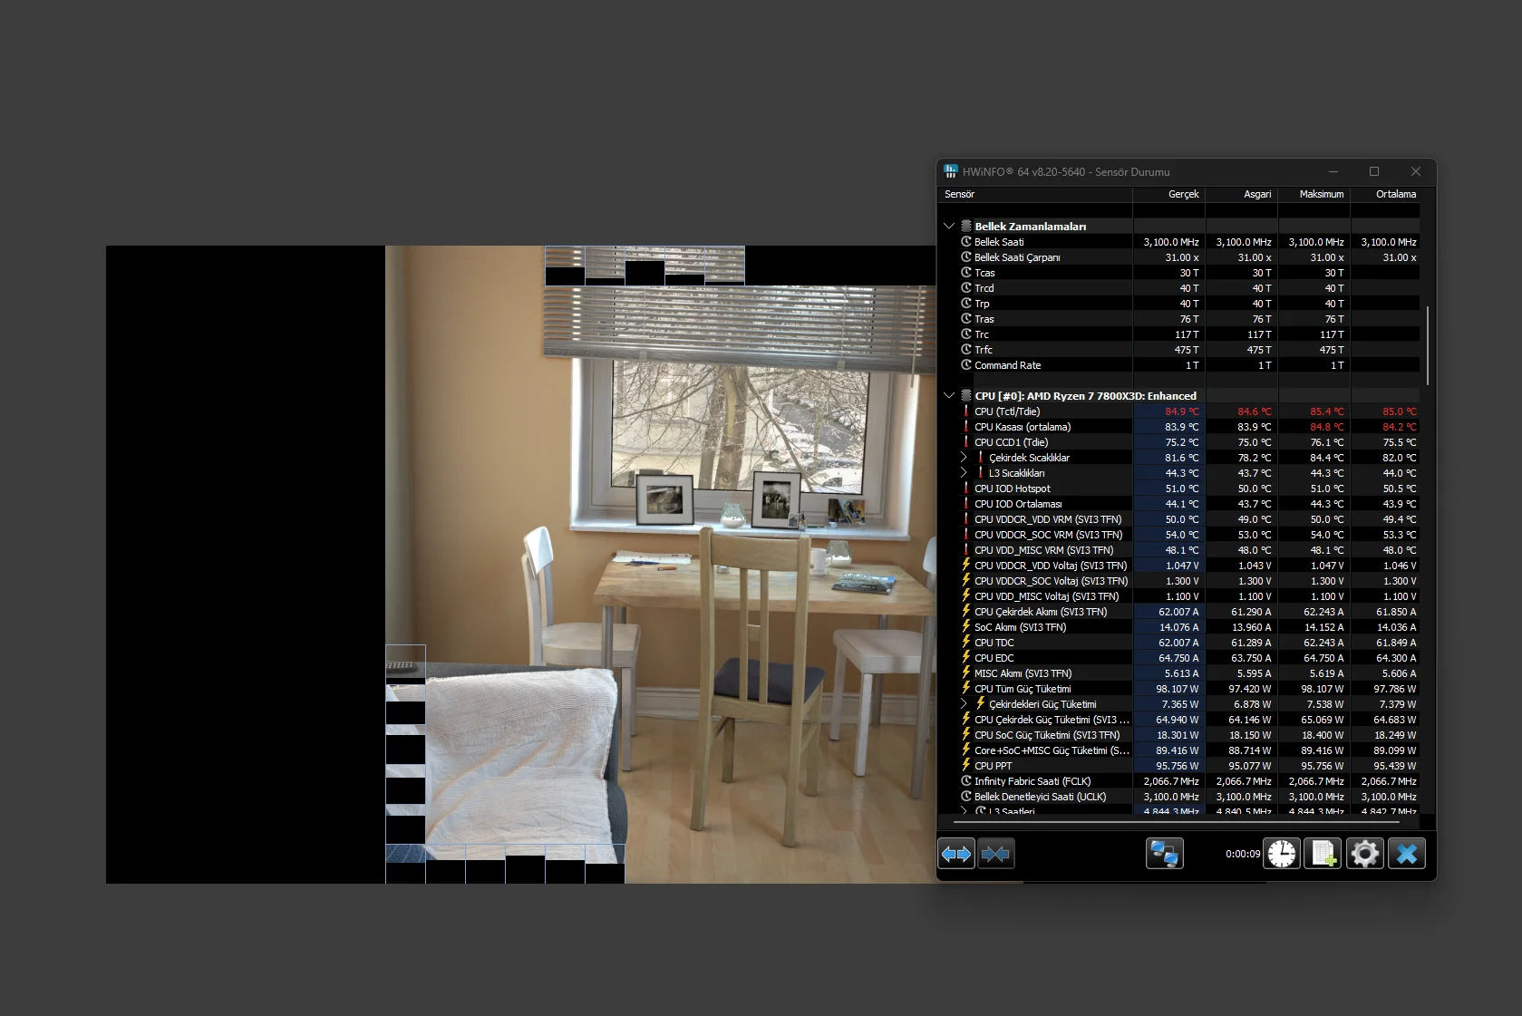Click the 98.107 W current total power value
This screenshot has height=1016, width=1522.
point(1177,689)
